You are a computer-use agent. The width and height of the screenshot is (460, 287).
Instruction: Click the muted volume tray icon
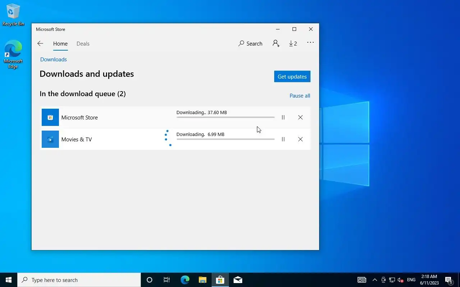pos(401,280)
